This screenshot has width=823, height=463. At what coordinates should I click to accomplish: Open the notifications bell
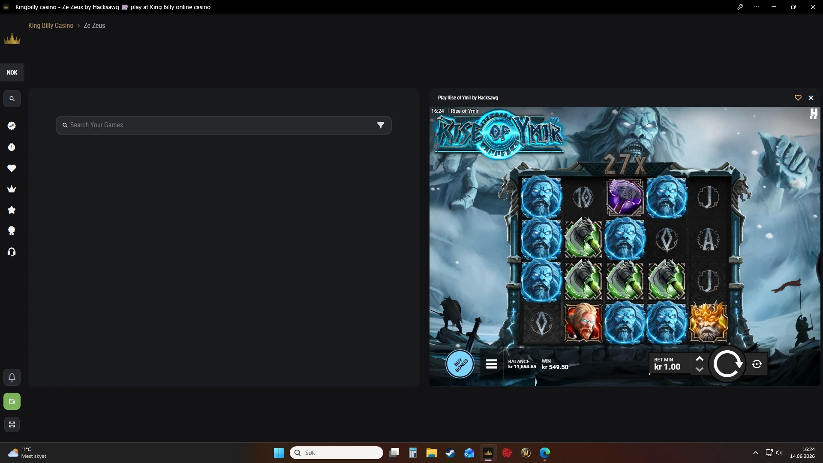coord(12,377)
